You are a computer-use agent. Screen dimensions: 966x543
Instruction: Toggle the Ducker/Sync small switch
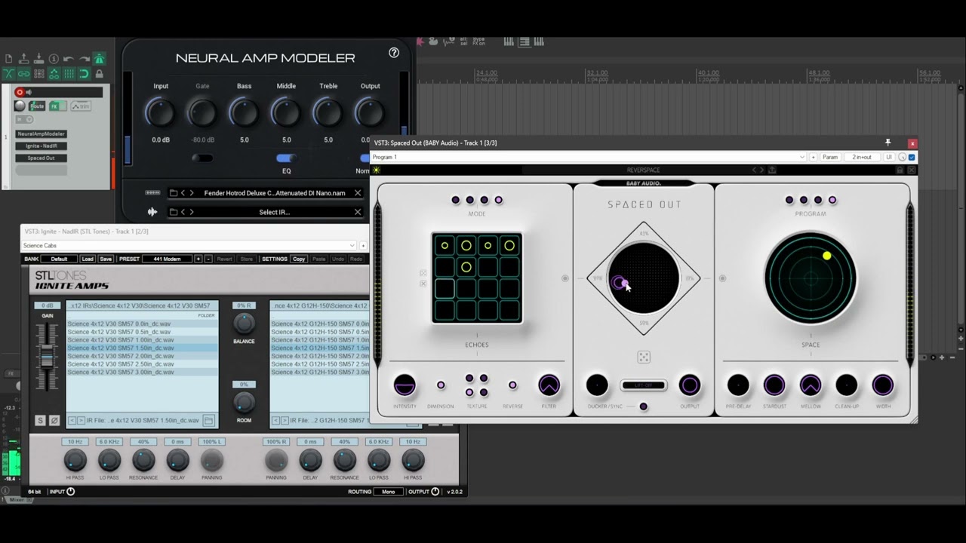(643, 406)
